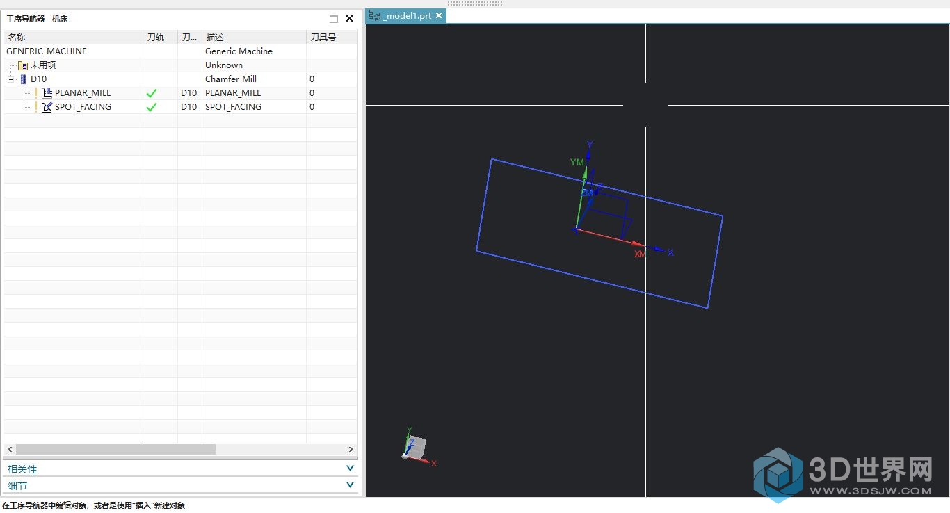Select the PLANAR_MILL operation icon
Screen dimensions: 950x513
(x=47, y=93)
